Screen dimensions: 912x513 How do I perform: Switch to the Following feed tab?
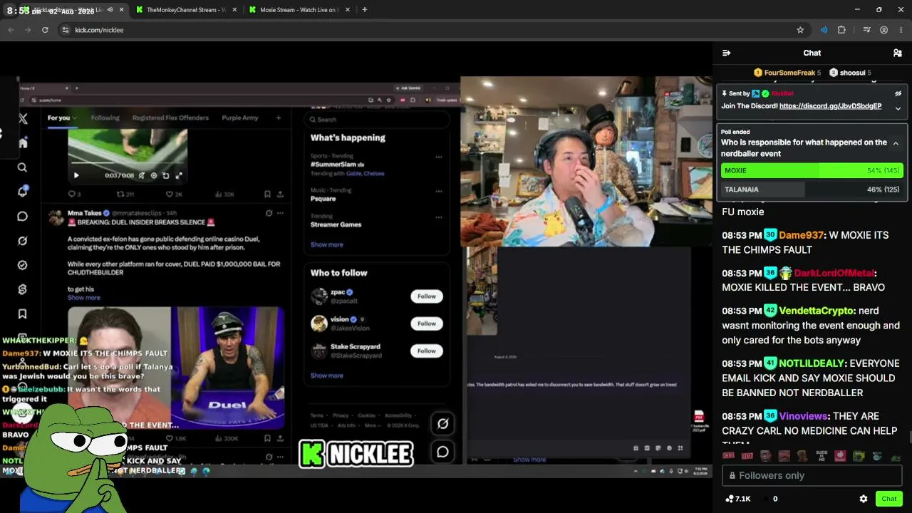(x=105, y=118)
